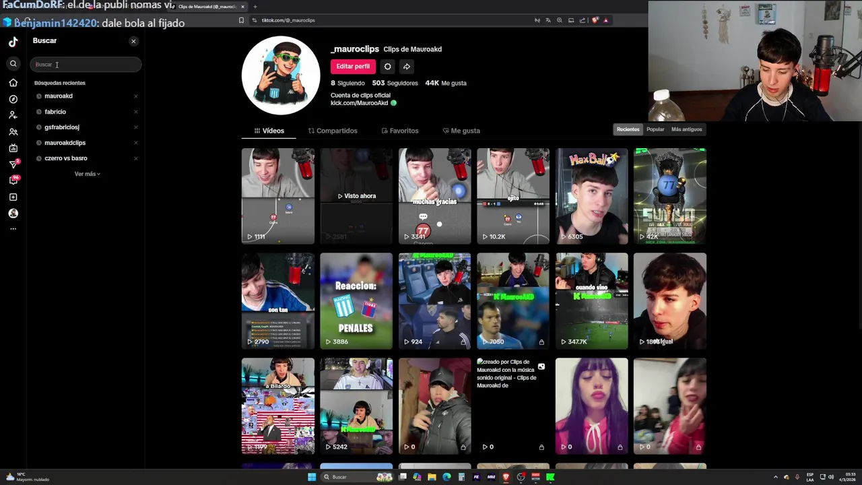
Task: Open Reaccion Penales video with 3886 views
Action: 356,301
